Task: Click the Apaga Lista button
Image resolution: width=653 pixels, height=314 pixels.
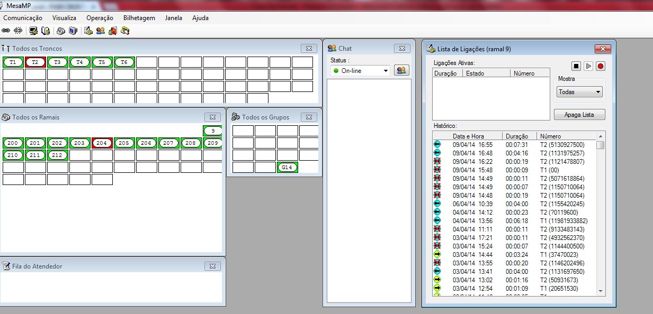Action: click(x=579, y=115)
